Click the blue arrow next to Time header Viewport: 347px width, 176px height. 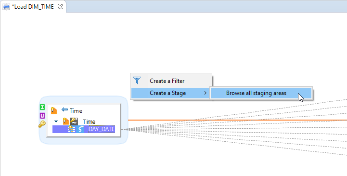click(64, 109)
